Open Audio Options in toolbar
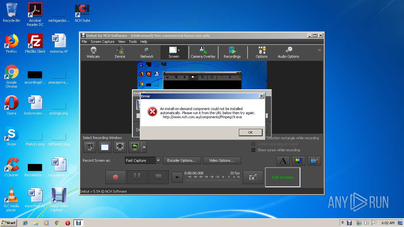 pyautogui.click(x=288, y=52)
